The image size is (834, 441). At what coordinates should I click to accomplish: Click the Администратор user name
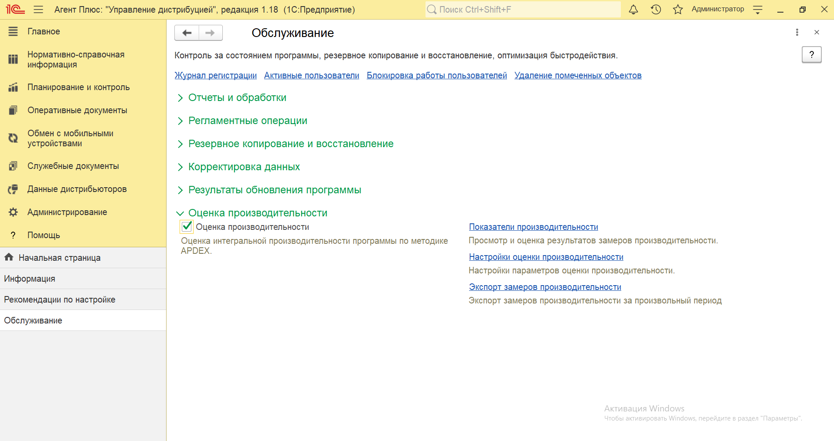point(718,9)
